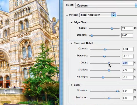Click the Saturation slider handle
Screen dimensions: 137x105
(109, 98)
